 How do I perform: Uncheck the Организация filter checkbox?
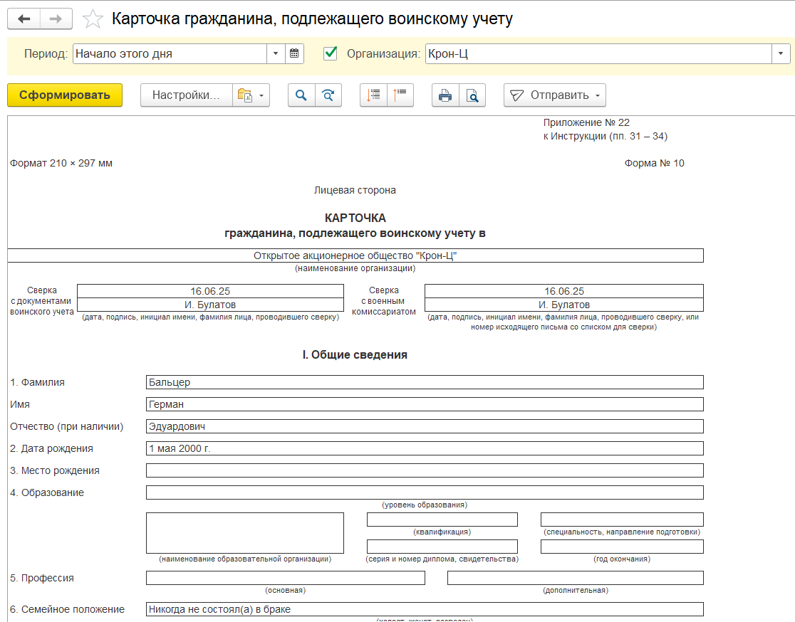(330, 53)
